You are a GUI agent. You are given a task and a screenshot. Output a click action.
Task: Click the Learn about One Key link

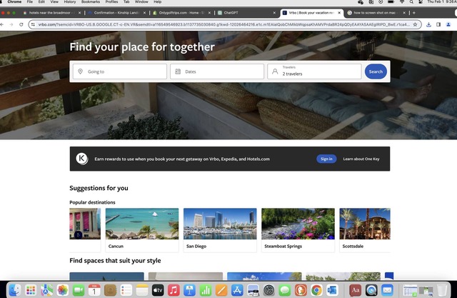[361, 159]
